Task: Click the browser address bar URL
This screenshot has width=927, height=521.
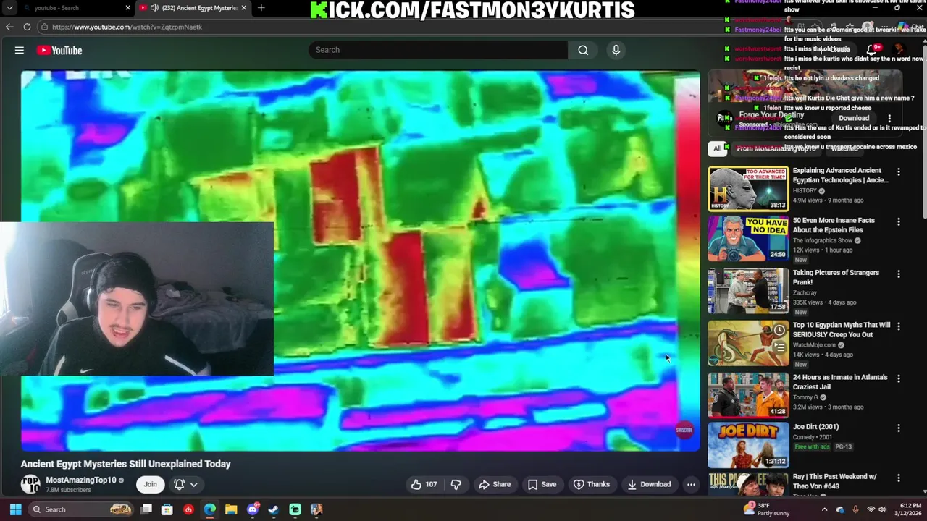Action: [x=127, y=27]
